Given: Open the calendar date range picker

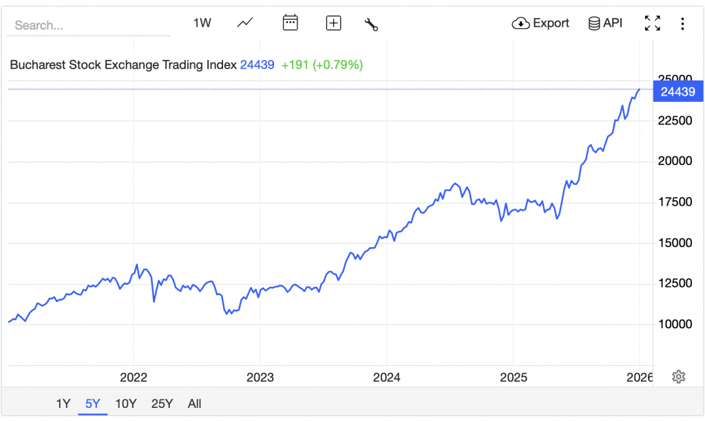Looking at the screenshot, I should [x=290, y=23].
